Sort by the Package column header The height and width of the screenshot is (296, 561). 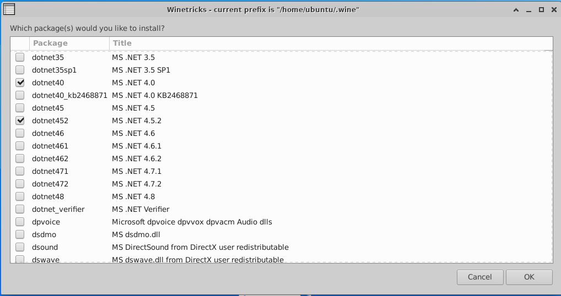coord(69,43)
